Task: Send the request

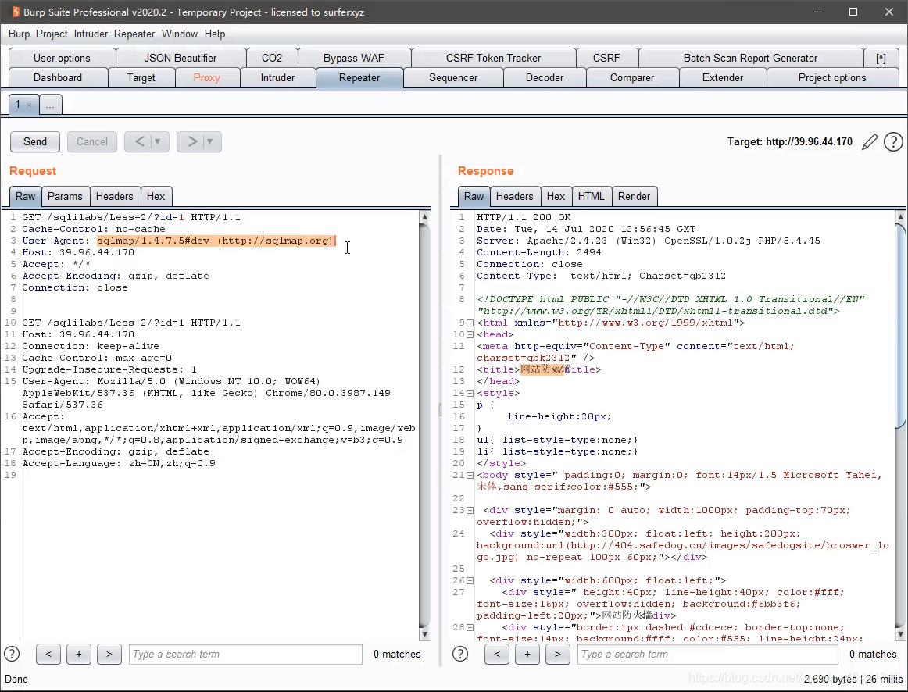Action: point(34,141)
